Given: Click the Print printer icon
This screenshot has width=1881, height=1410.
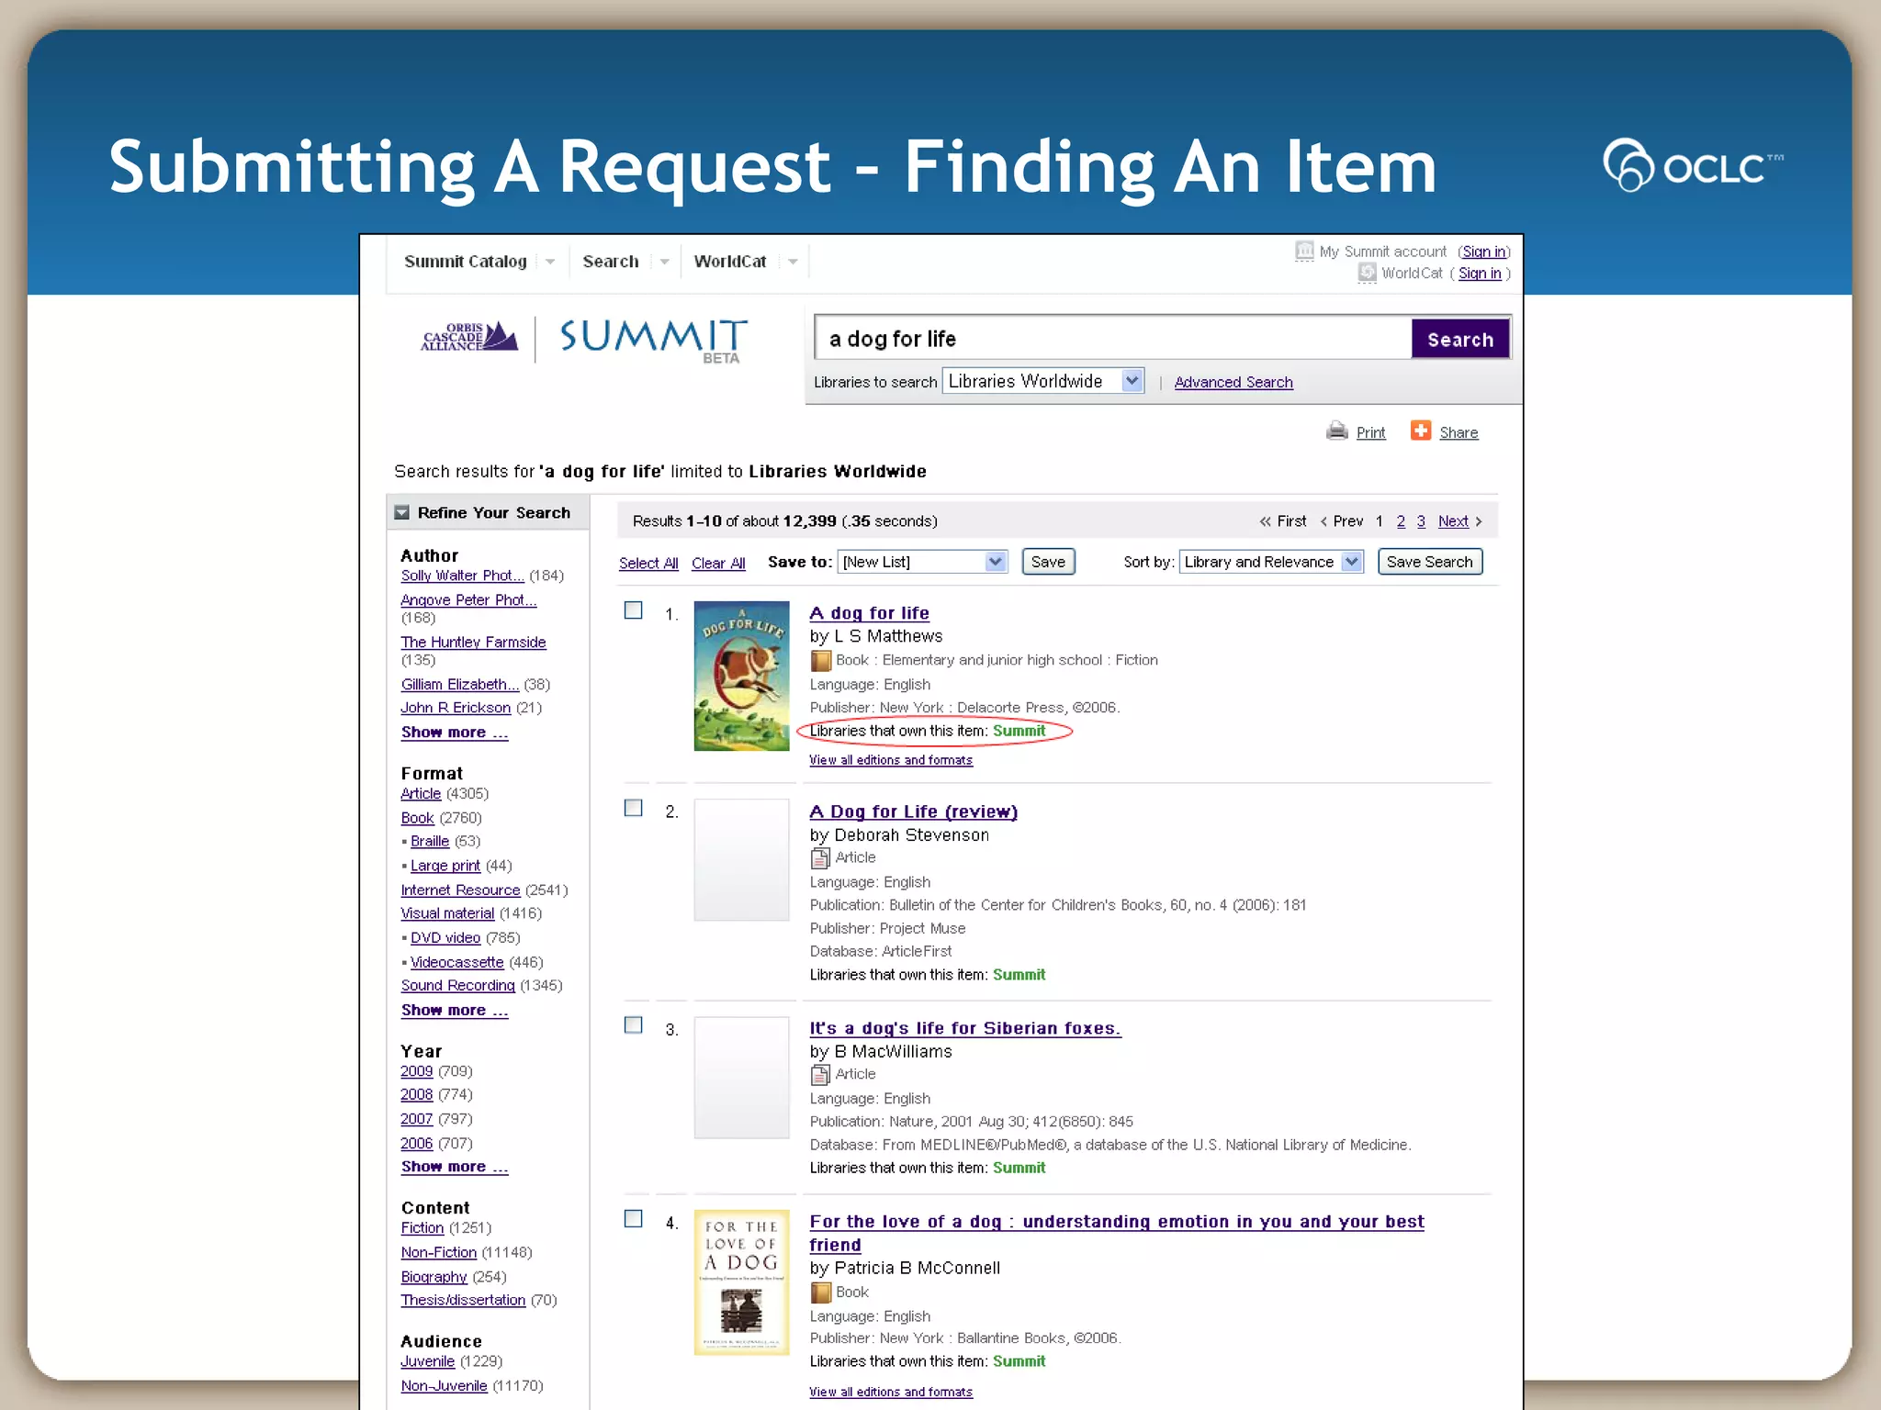Looking at the screenshot, I should click(1336, 431).
